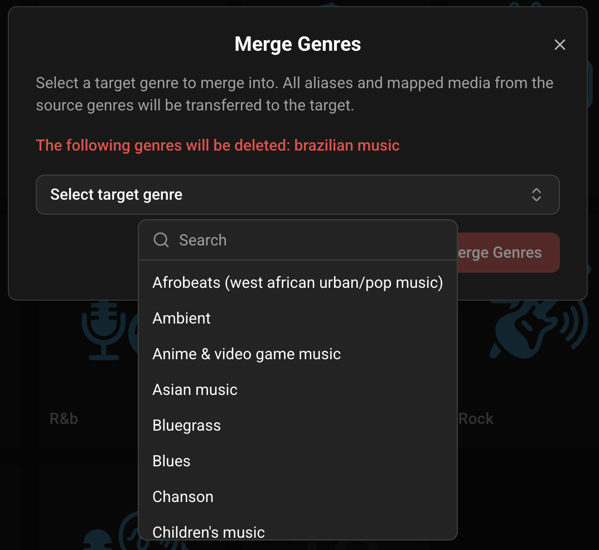Viewport: 599px width, 550px height.
Task: Click the up-down chevron on genre selector
Action: (536, 195)
